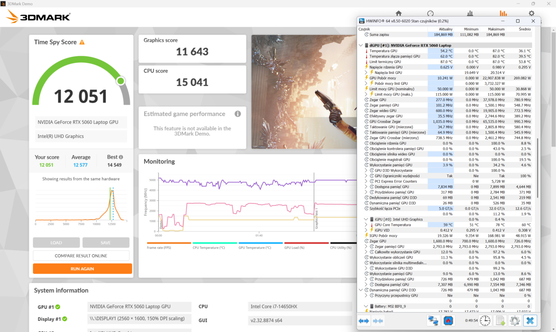Click the score distribution histogram chart
Image resolution: width=556 pixels, height=332 pixels.
point(81,206)
